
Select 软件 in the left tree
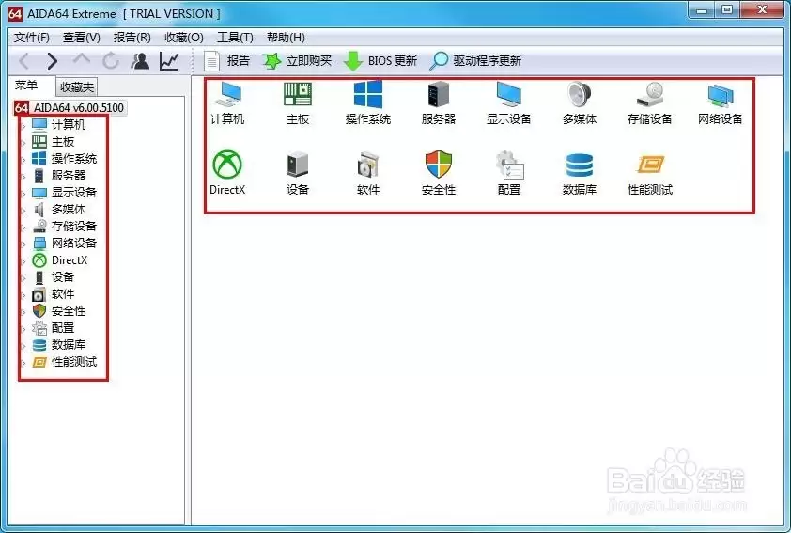click(53, 294)
